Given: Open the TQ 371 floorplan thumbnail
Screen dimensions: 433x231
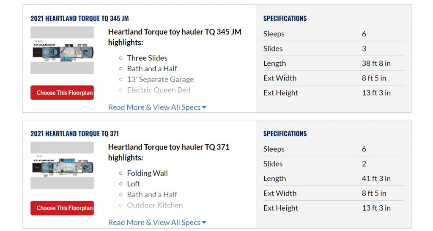Looking at the screenshot, I should [x=62, y=165].
